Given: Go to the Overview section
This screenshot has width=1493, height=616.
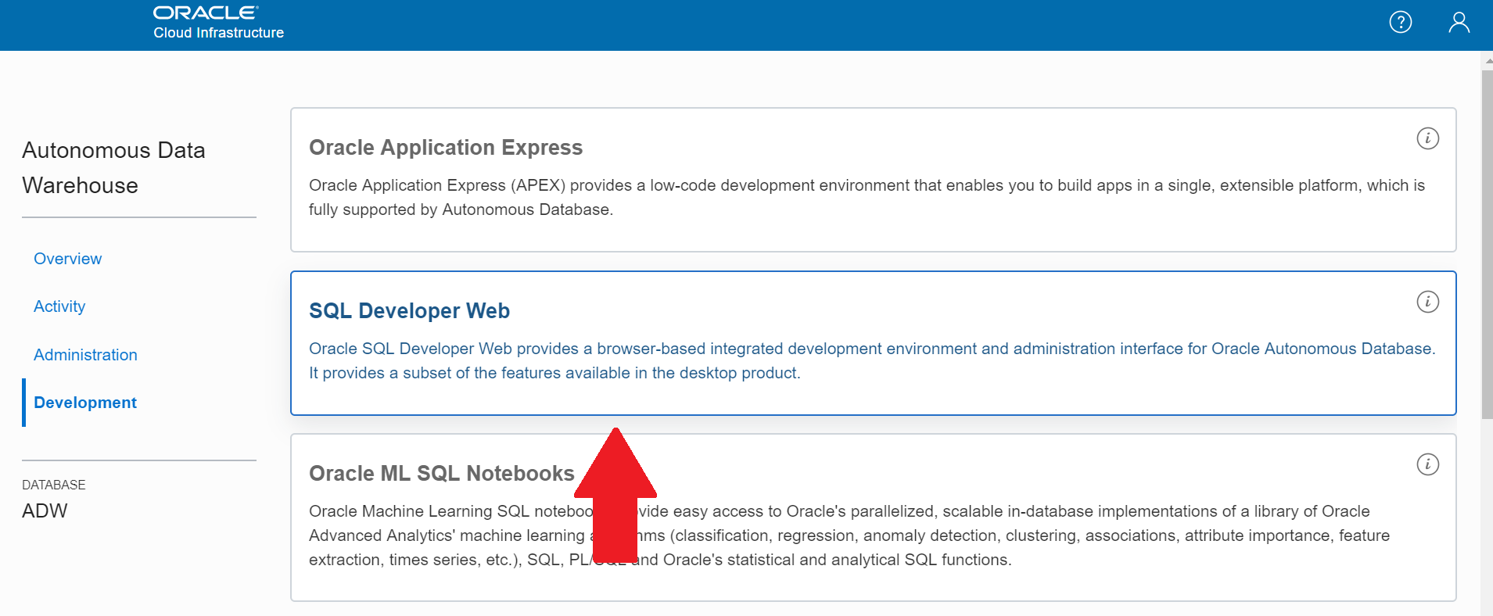Looking at the screenshot, I should [x=67, y=259].
